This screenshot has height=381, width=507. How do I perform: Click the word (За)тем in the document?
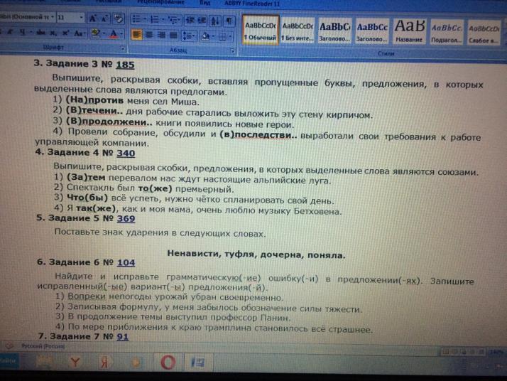click(86, 178)
